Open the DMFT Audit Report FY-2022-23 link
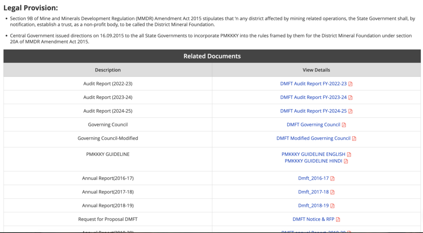 [313, 83]
